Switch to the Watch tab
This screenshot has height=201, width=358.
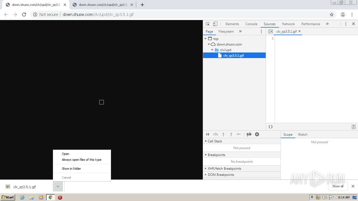pyautogui.click(x=303, y=135)
